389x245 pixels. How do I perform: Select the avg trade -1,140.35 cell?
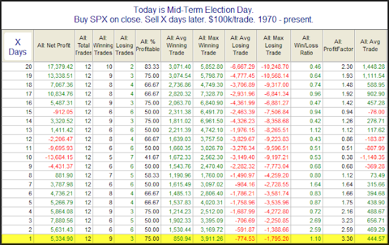371,157
